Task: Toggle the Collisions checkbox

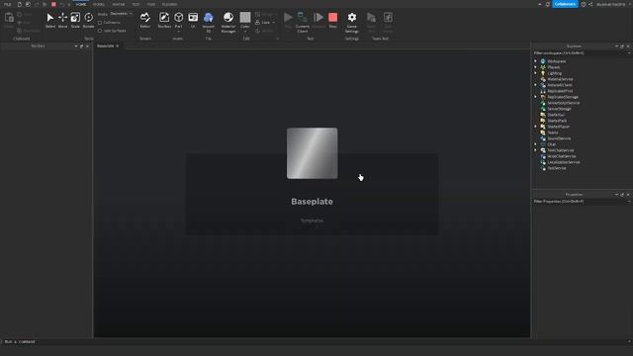Action: click(100, 23)
